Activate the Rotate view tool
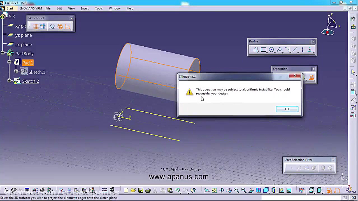 point(229,190)
